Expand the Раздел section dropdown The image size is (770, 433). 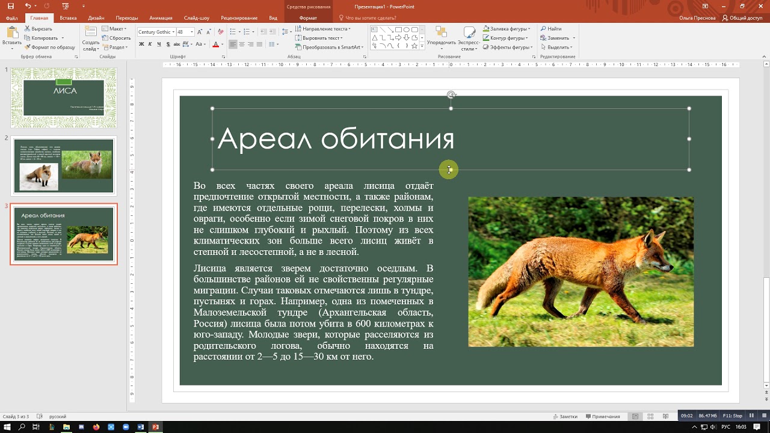[x=114, y=47]
